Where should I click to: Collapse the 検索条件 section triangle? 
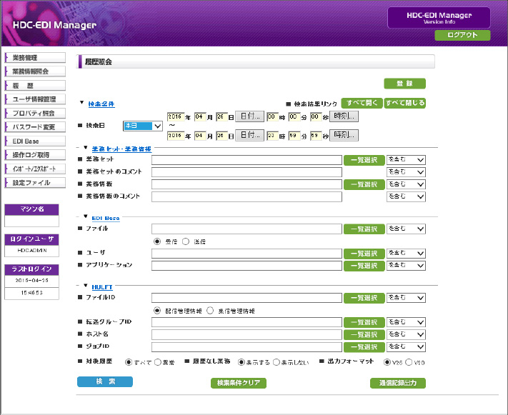(x=82, y=104)
